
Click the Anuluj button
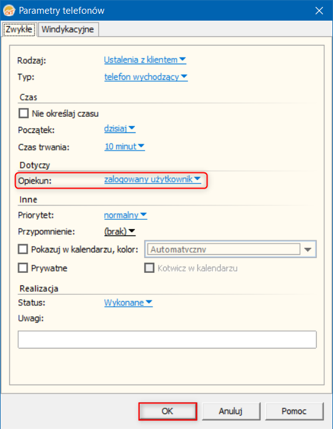(x=231, y=411)
